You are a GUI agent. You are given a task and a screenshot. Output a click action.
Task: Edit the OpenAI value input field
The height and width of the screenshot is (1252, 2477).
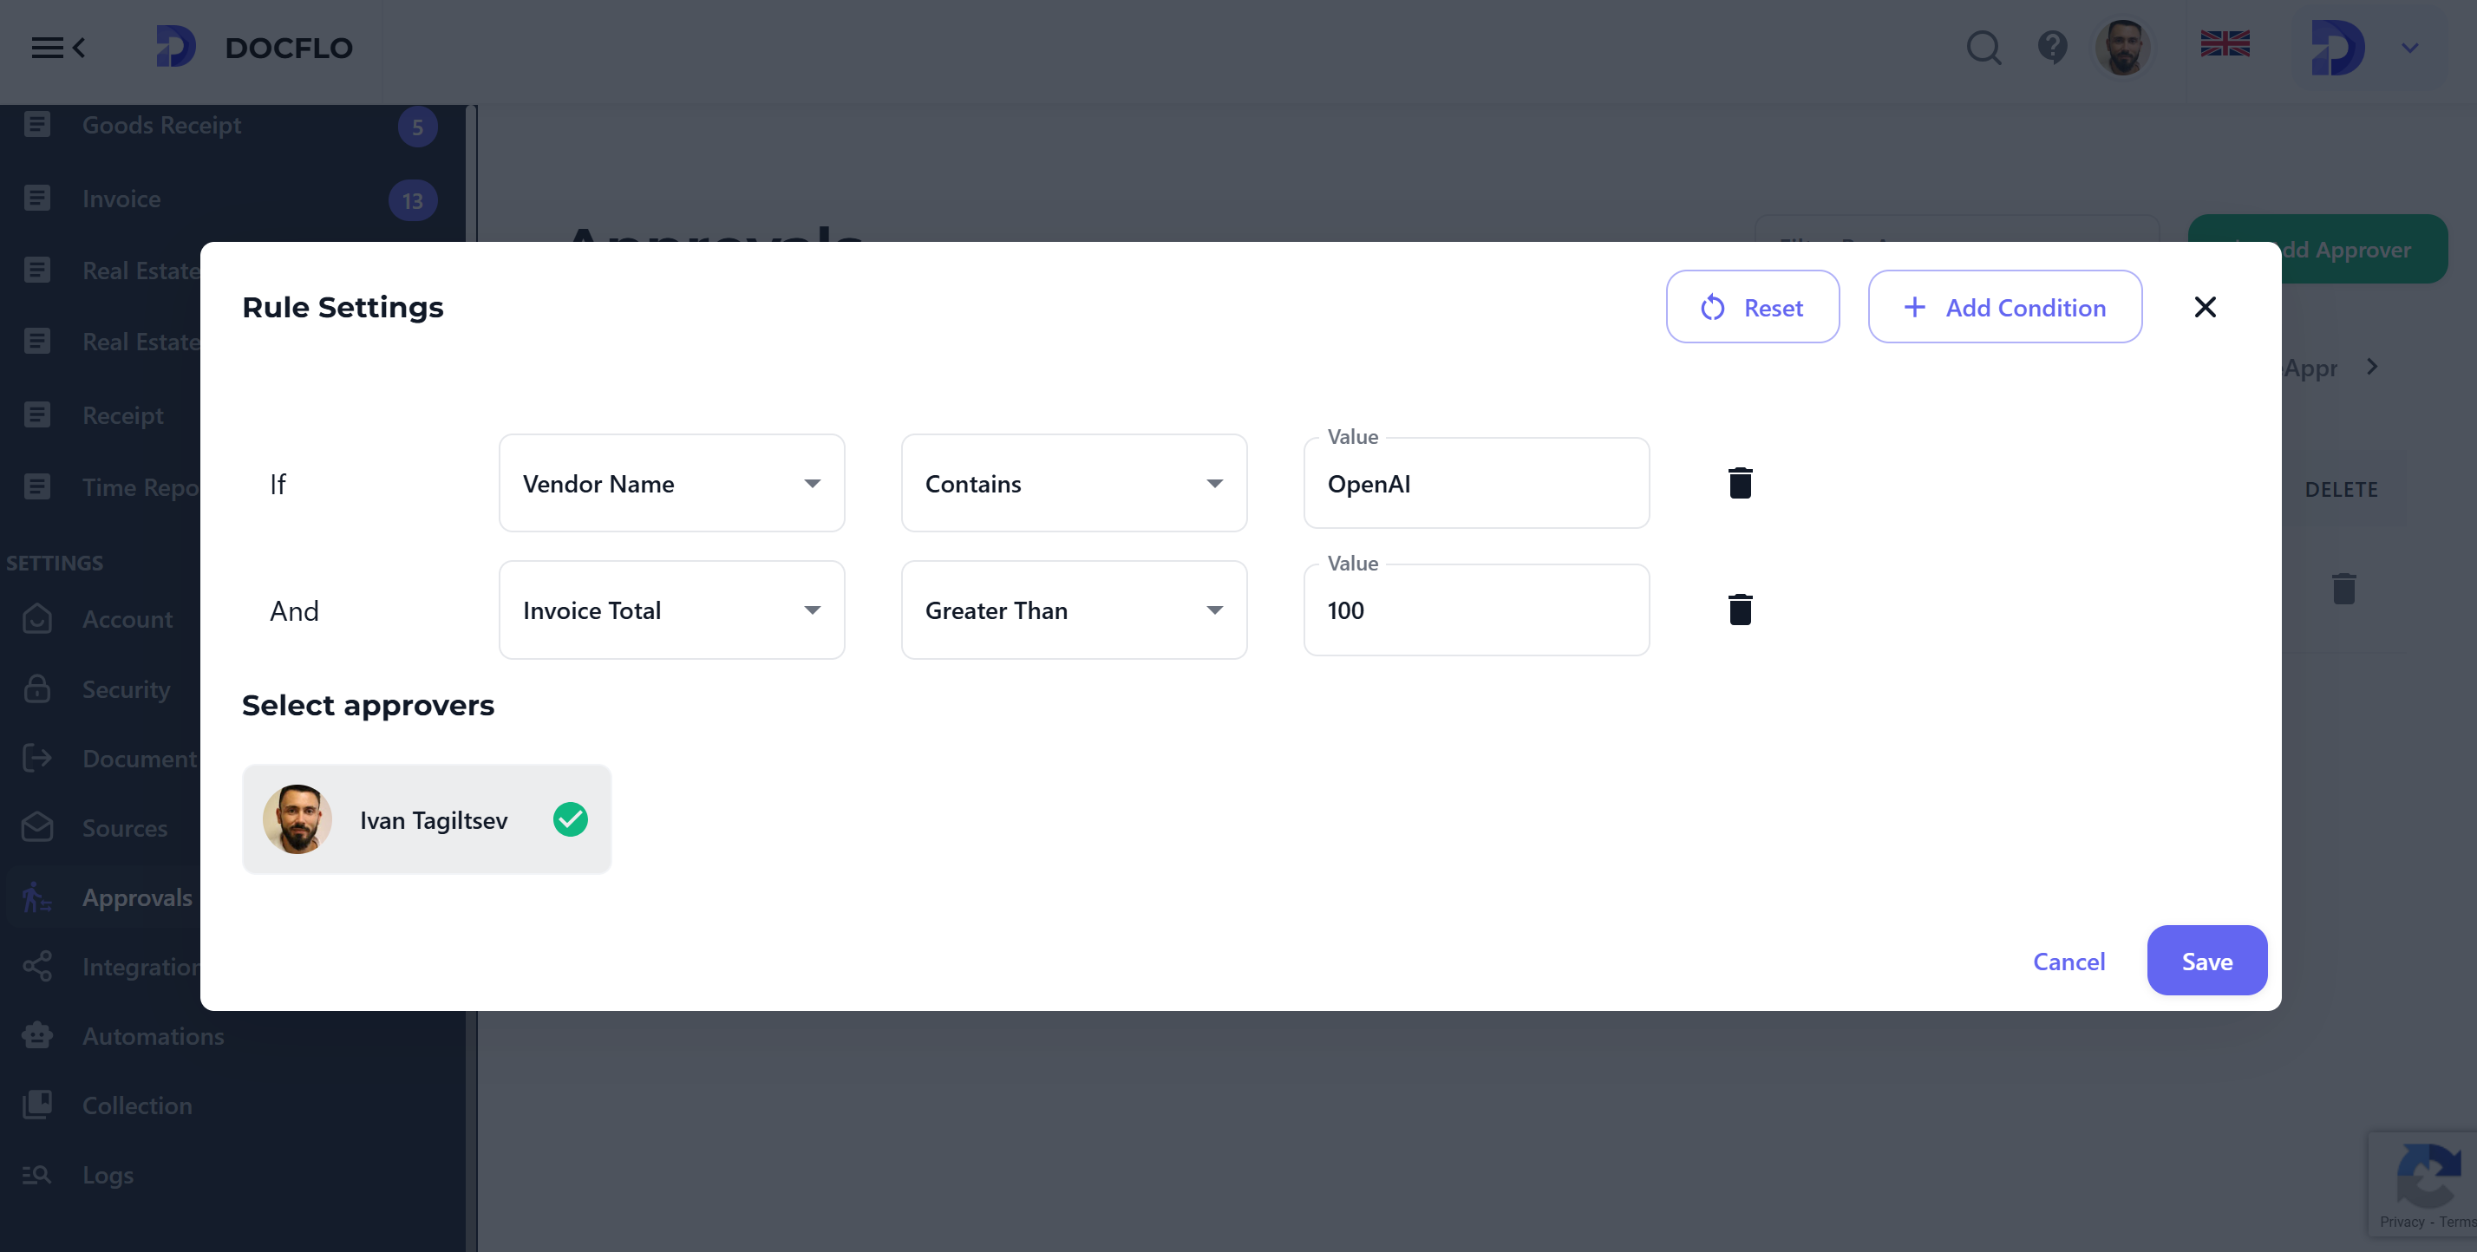tap(1476, 484)
